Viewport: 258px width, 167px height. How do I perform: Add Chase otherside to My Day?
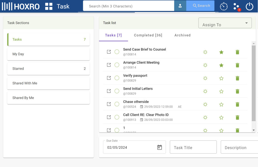coord(205,105)
